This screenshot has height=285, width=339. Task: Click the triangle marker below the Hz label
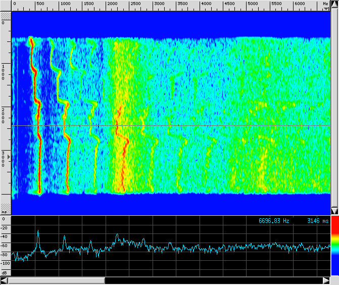[x=326, y=9]
